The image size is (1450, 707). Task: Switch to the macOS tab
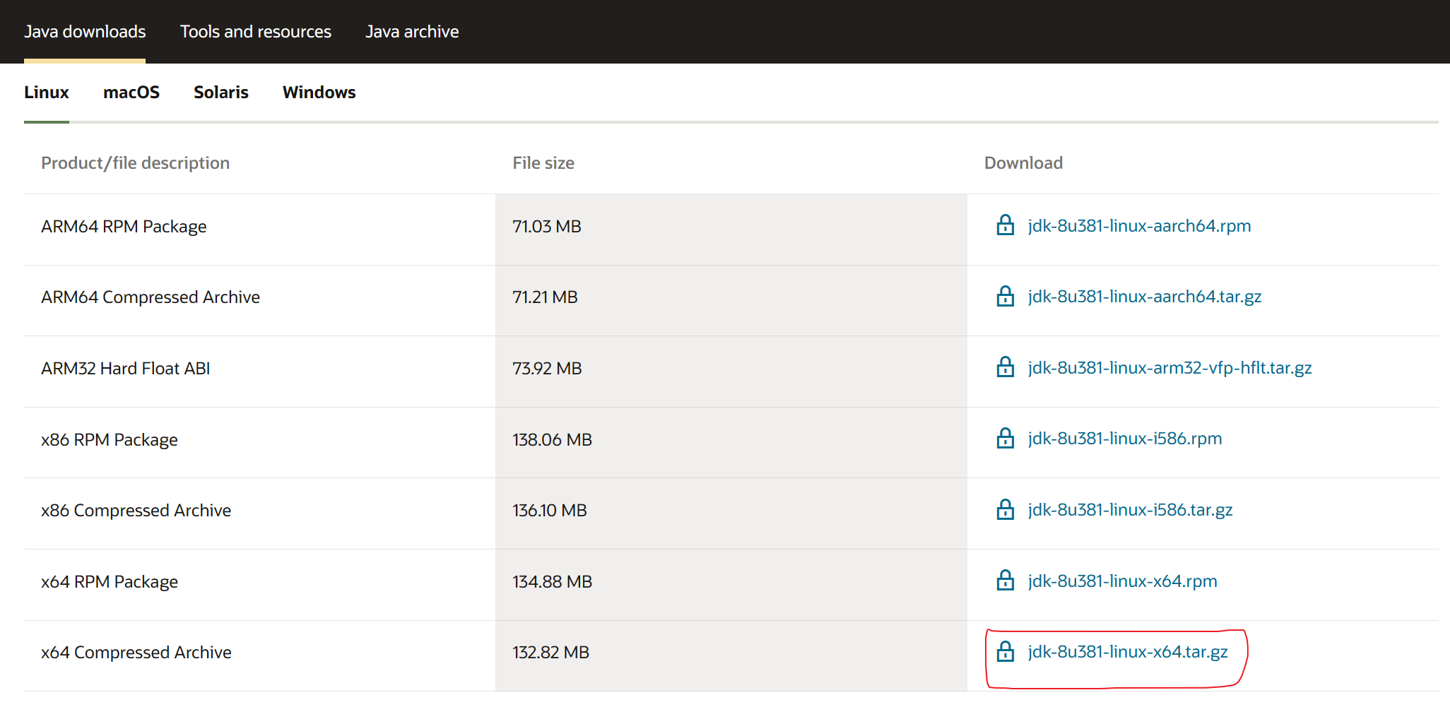[131, 93]
